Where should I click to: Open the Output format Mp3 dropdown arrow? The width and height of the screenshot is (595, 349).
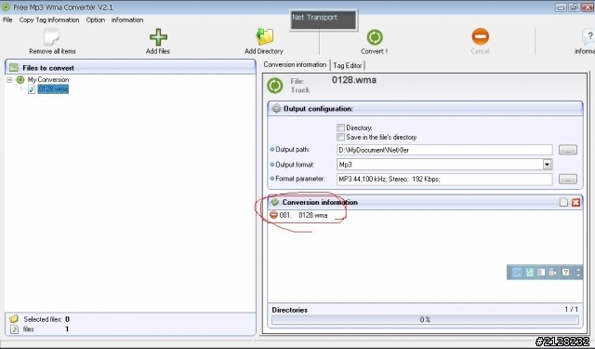click(x=547, y=165)
